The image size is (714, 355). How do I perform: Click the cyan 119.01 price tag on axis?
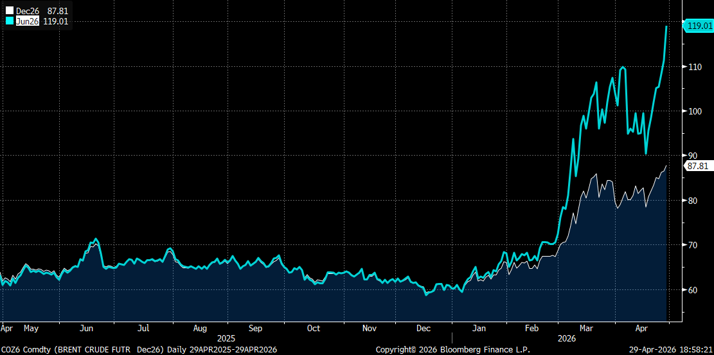699,26
